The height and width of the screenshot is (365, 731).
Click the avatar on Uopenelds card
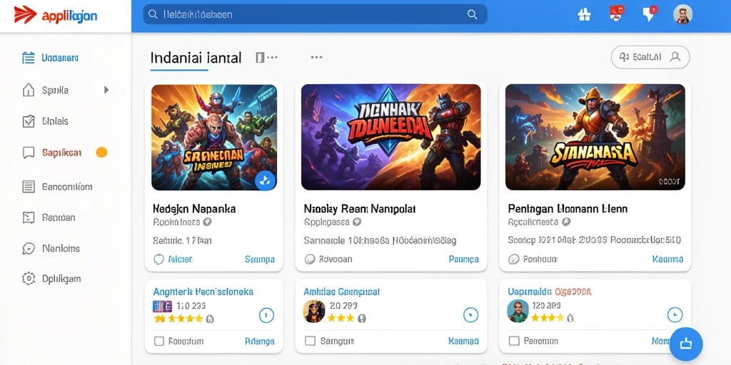518,311
